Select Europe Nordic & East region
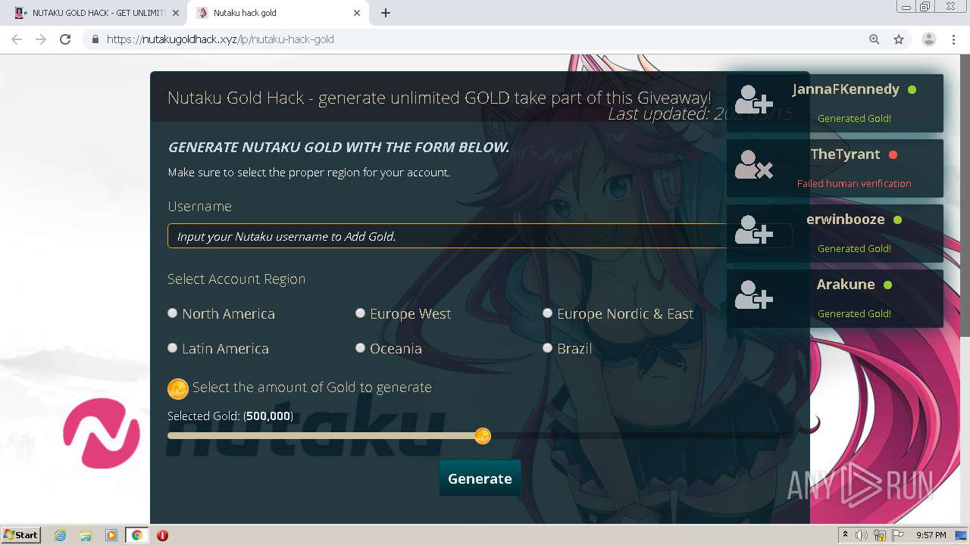Screen dimensions: 970x545 547,313
